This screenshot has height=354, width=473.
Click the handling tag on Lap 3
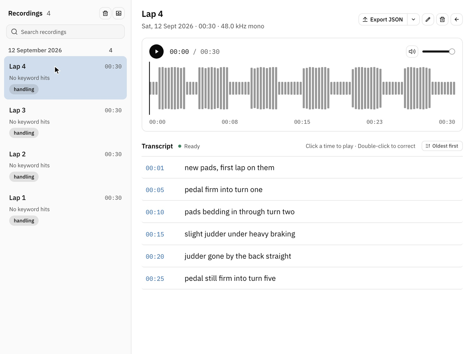click(x=24, y=133)
